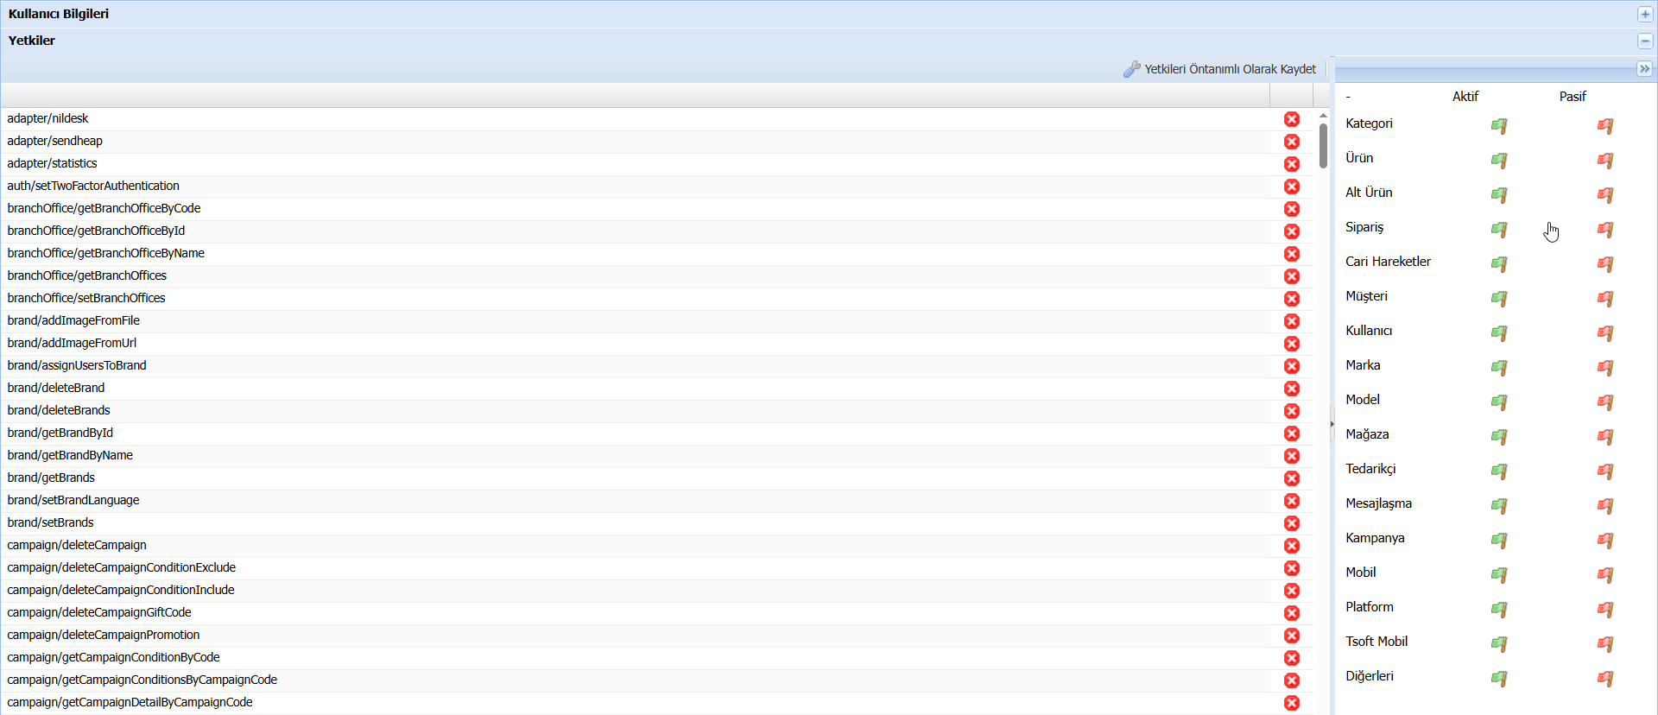Set Mağaza permissions to Aktif

pos(1498,437)
